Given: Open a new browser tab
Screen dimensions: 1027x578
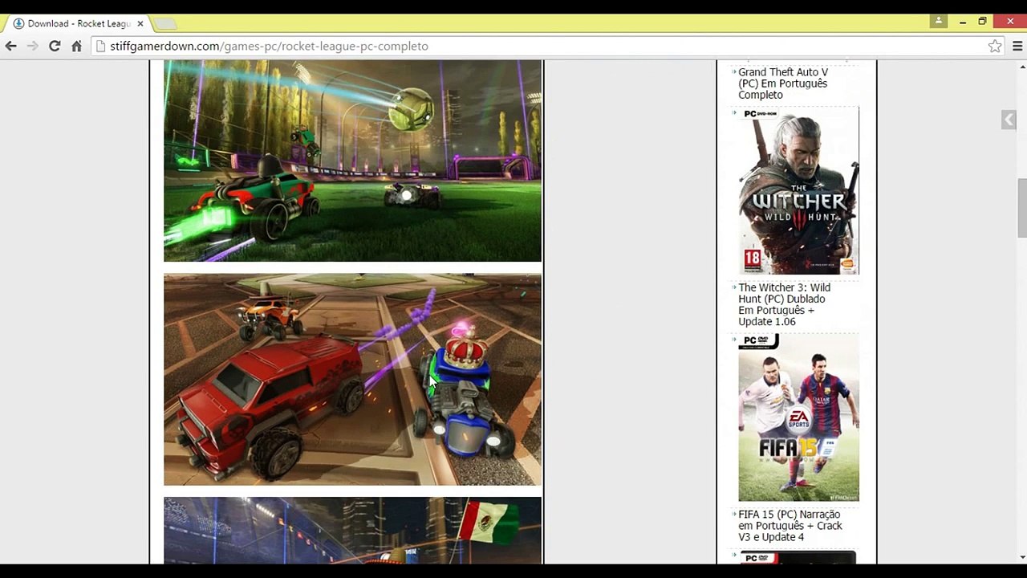Looking at the screenshot, I should pyautogui.click(x=165, y=24).
